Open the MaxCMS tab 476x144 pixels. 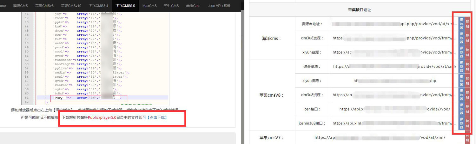(149, 6)
